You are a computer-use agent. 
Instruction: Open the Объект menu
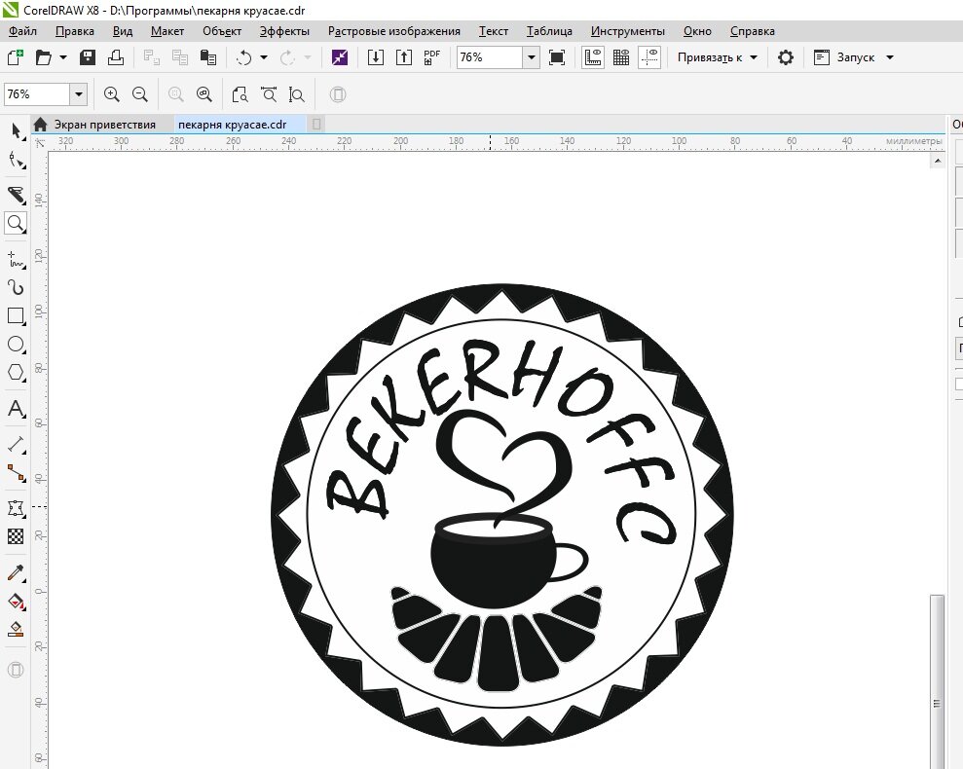[222, 31]
